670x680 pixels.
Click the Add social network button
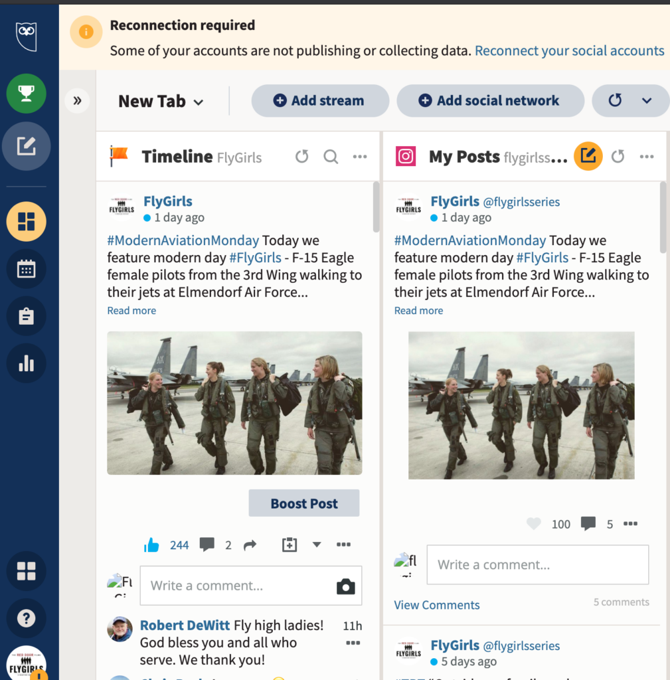pyautogui.click(x=490, y=101)
